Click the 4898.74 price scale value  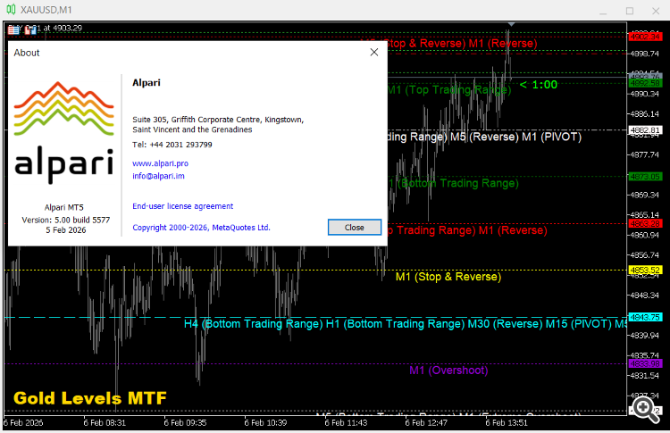tap(645, 54)
